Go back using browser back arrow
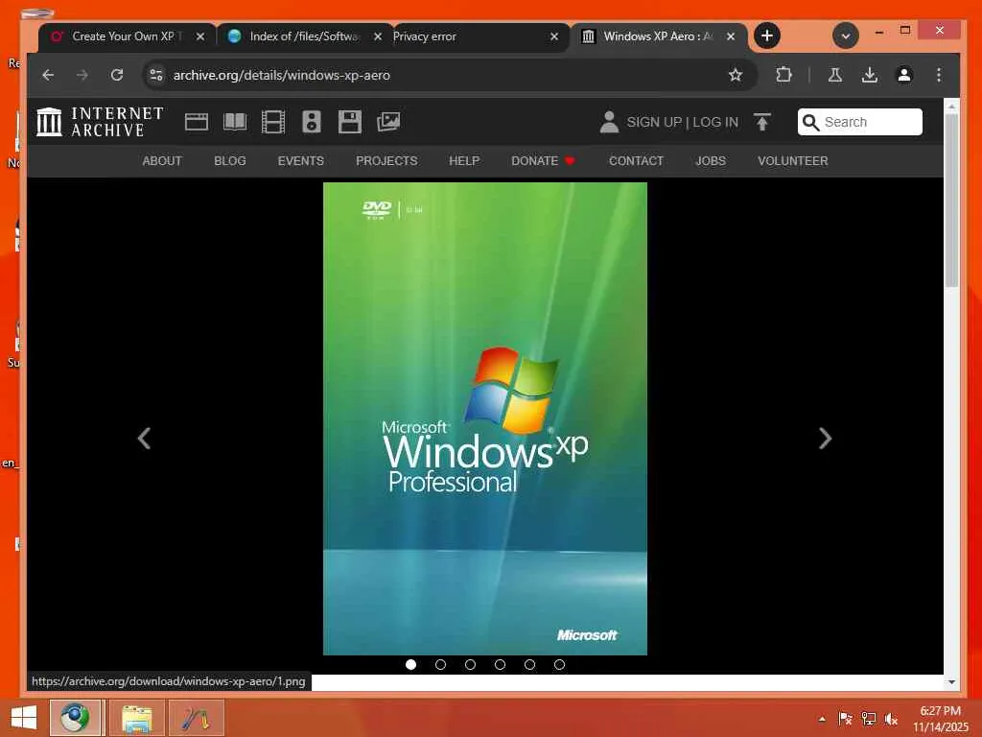Image resolution: width=982 pixels, height=737 pixels. (48, 75)
